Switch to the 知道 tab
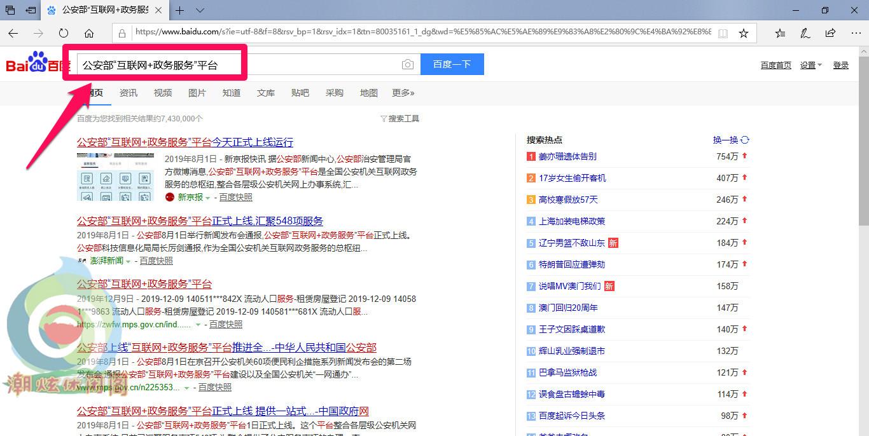This screenshot has height=436, width=869. pos(232,93)
